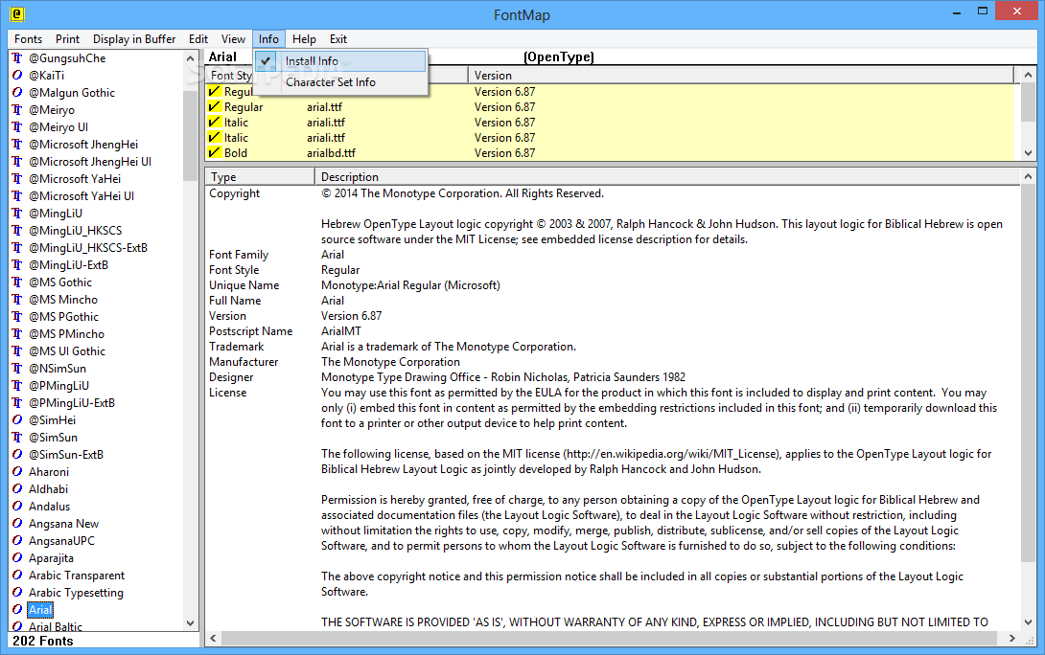This screenshot has height=655, width=1045.
Task: Click the Unique Name row label
Action: (x=244, y=285)
